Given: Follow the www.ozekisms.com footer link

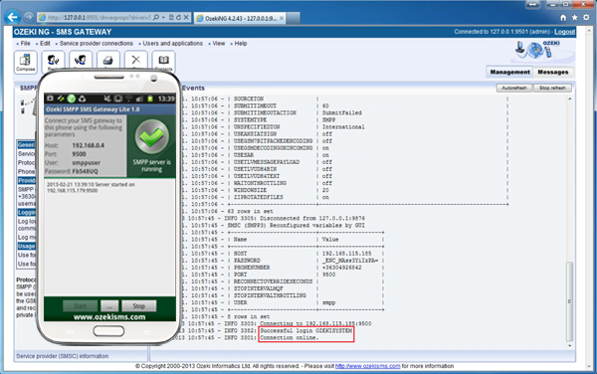Looking at the screenshot, I should click(367, 366).
